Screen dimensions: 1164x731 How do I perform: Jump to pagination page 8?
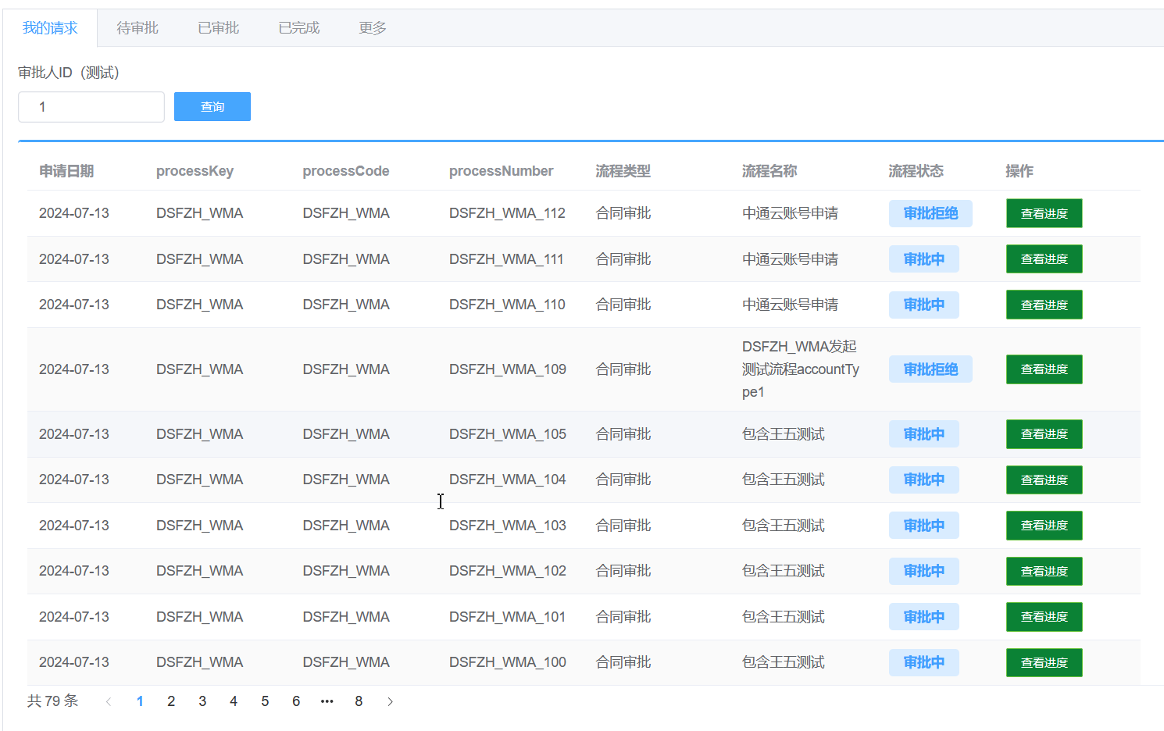point(359,701)
